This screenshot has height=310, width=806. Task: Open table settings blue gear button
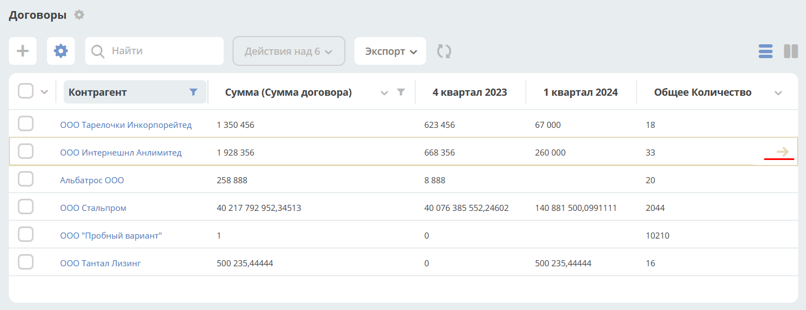point(61,51)
